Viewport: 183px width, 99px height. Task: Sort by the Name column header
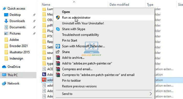(46, 5)
